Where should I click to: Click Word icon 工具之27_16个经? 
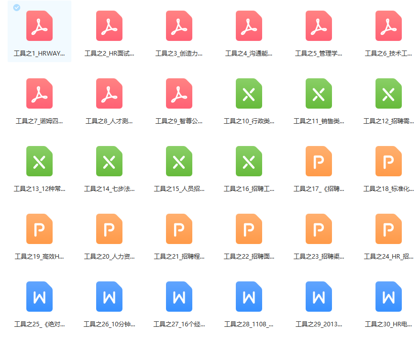point(179,296)
